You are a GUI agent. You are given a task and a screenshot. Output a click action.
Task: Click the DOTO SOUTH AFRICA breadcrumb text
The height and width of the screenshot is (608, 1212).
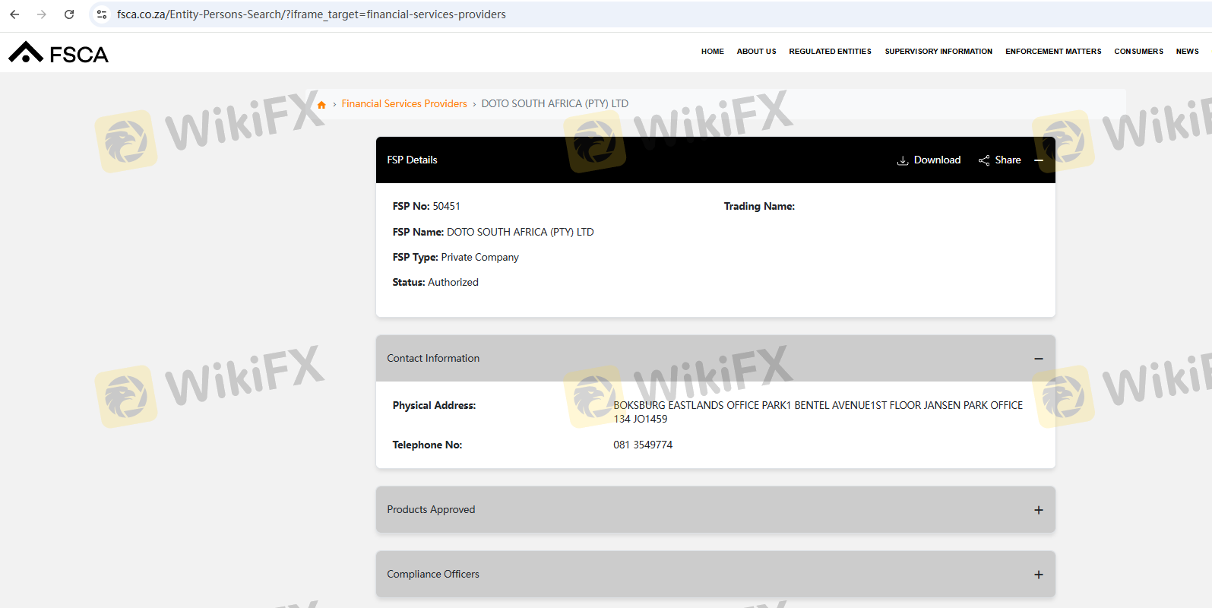point(555,103)
